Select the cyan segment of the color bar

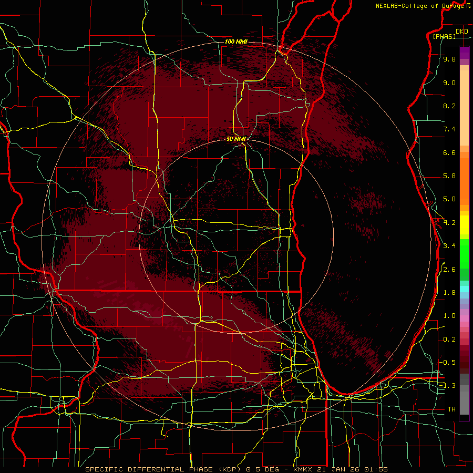pyautogui.click(x=464, y=289)
